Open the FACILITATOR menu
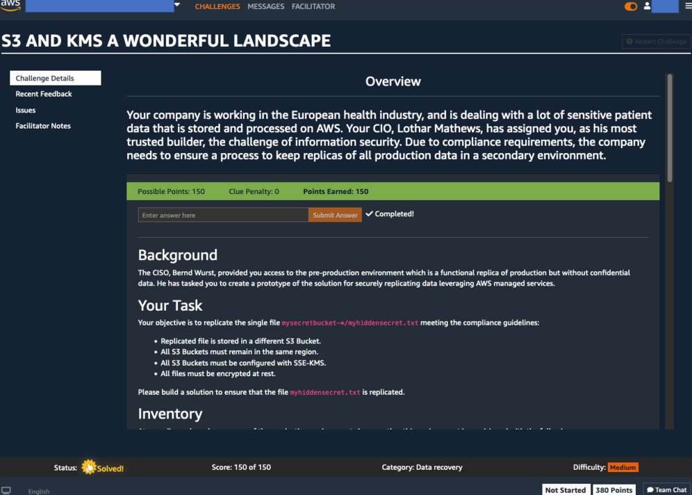 click(x=313, y=6)
